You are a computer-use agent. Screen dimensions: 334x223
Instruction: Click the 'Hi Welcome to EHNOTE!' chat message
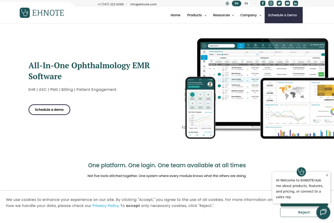[300, 189]
